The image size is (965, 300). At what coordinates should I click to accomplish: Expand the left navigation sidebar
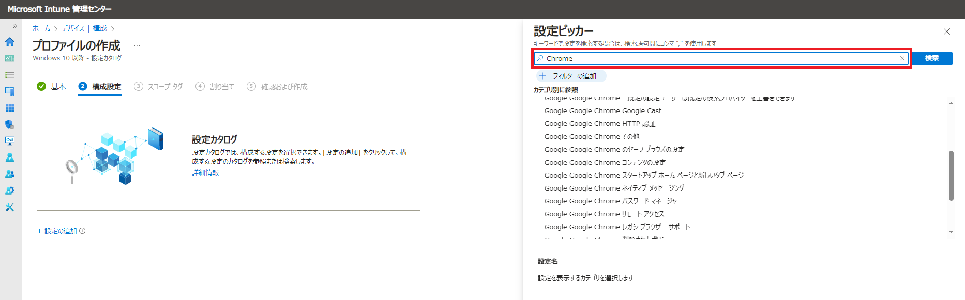click(14, 26)
